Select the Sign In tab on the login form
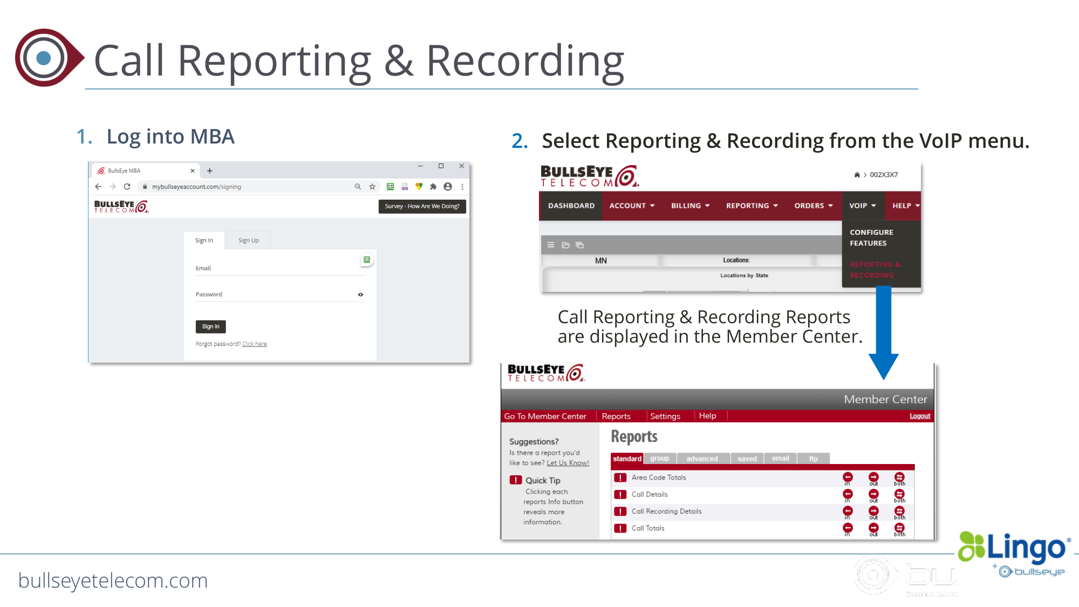The height and width of the screenshot is (607, 1079). (x=204, y=241)
